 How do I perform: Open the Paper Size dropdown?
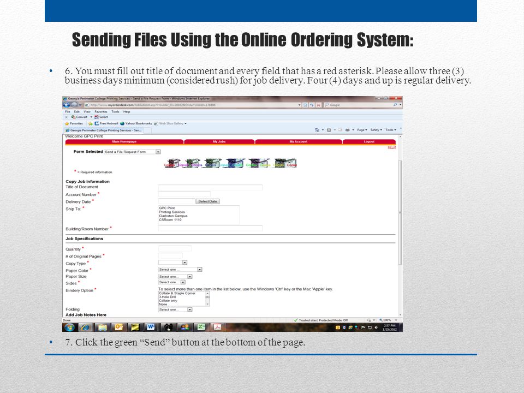point(175,276)
